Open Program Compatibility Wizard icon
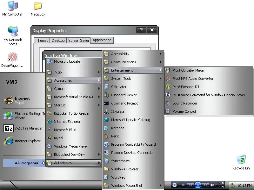The image size is (254, 190). pyautogui.click(x=106, y=144)
